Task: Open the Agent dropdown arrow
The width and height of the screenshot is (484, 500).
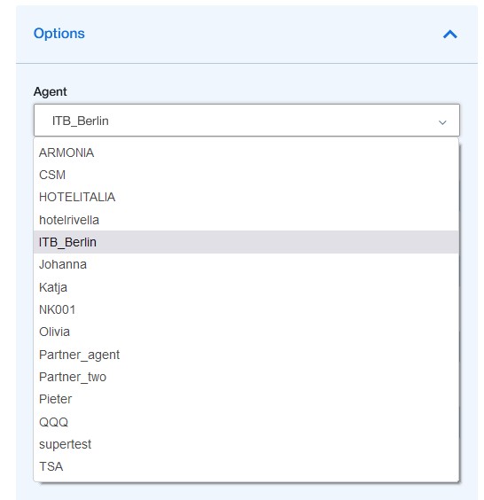Action: click(442, 122)
